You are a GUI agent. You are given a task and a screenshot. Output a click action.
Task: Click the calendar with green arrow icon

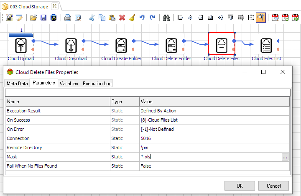pos(295,18)
